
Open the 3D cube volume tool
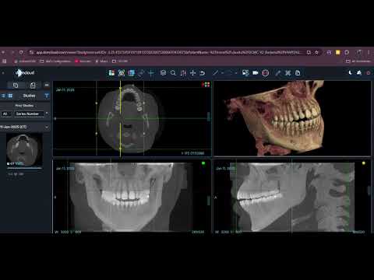point(163,73)
